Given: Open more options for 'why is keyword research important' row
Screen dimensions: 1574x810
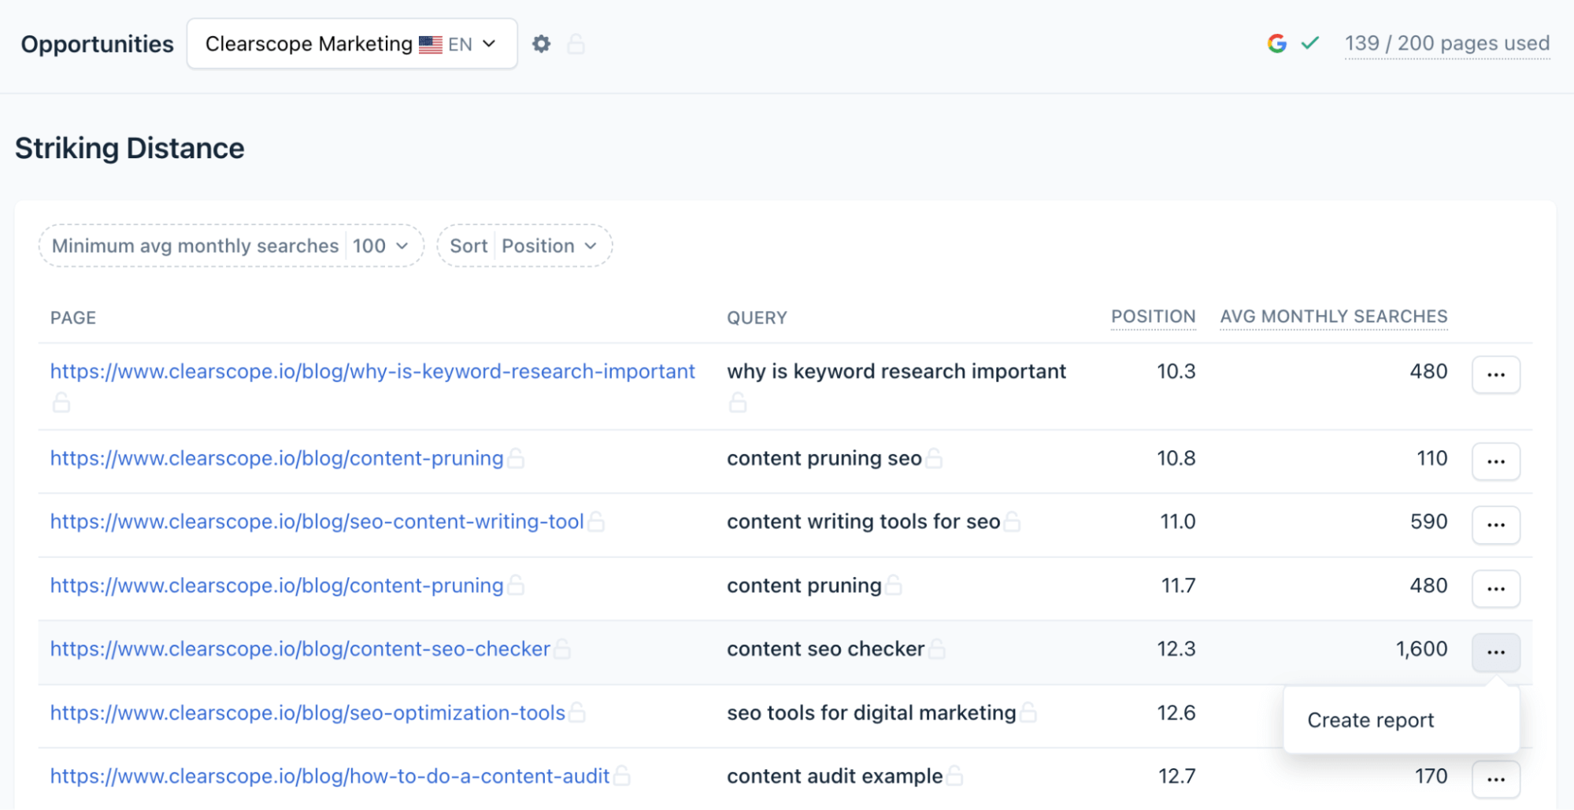Looking at the screenshot, I should coord(1496,375).
